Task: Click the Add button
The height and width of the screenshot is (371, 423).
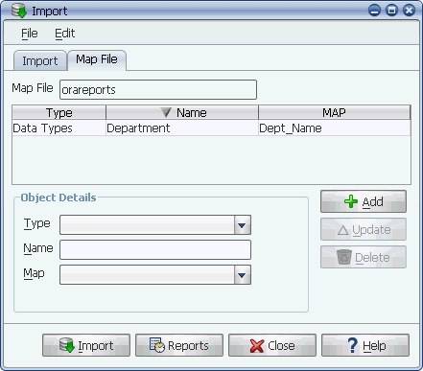Action: click(364, 201)
